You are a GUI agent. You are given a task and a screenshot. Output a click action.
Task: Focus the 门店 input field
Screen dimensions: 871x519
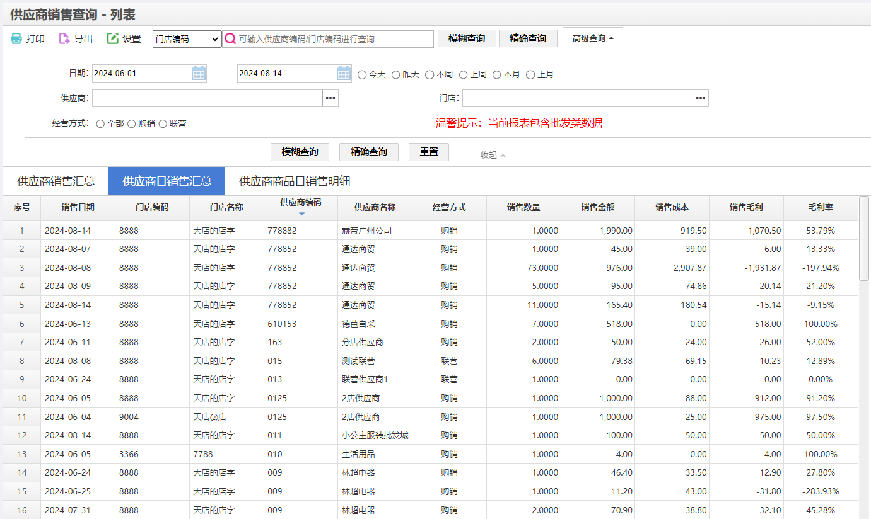(578, 98)
